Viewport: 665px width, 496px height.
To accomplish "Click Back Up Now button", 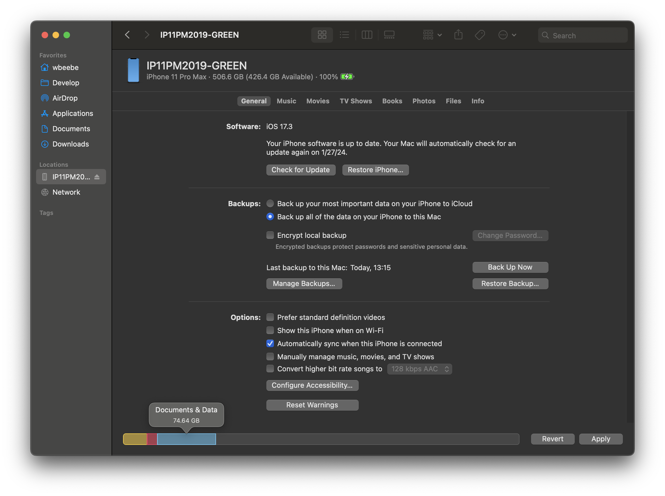I will pos(510,267).
